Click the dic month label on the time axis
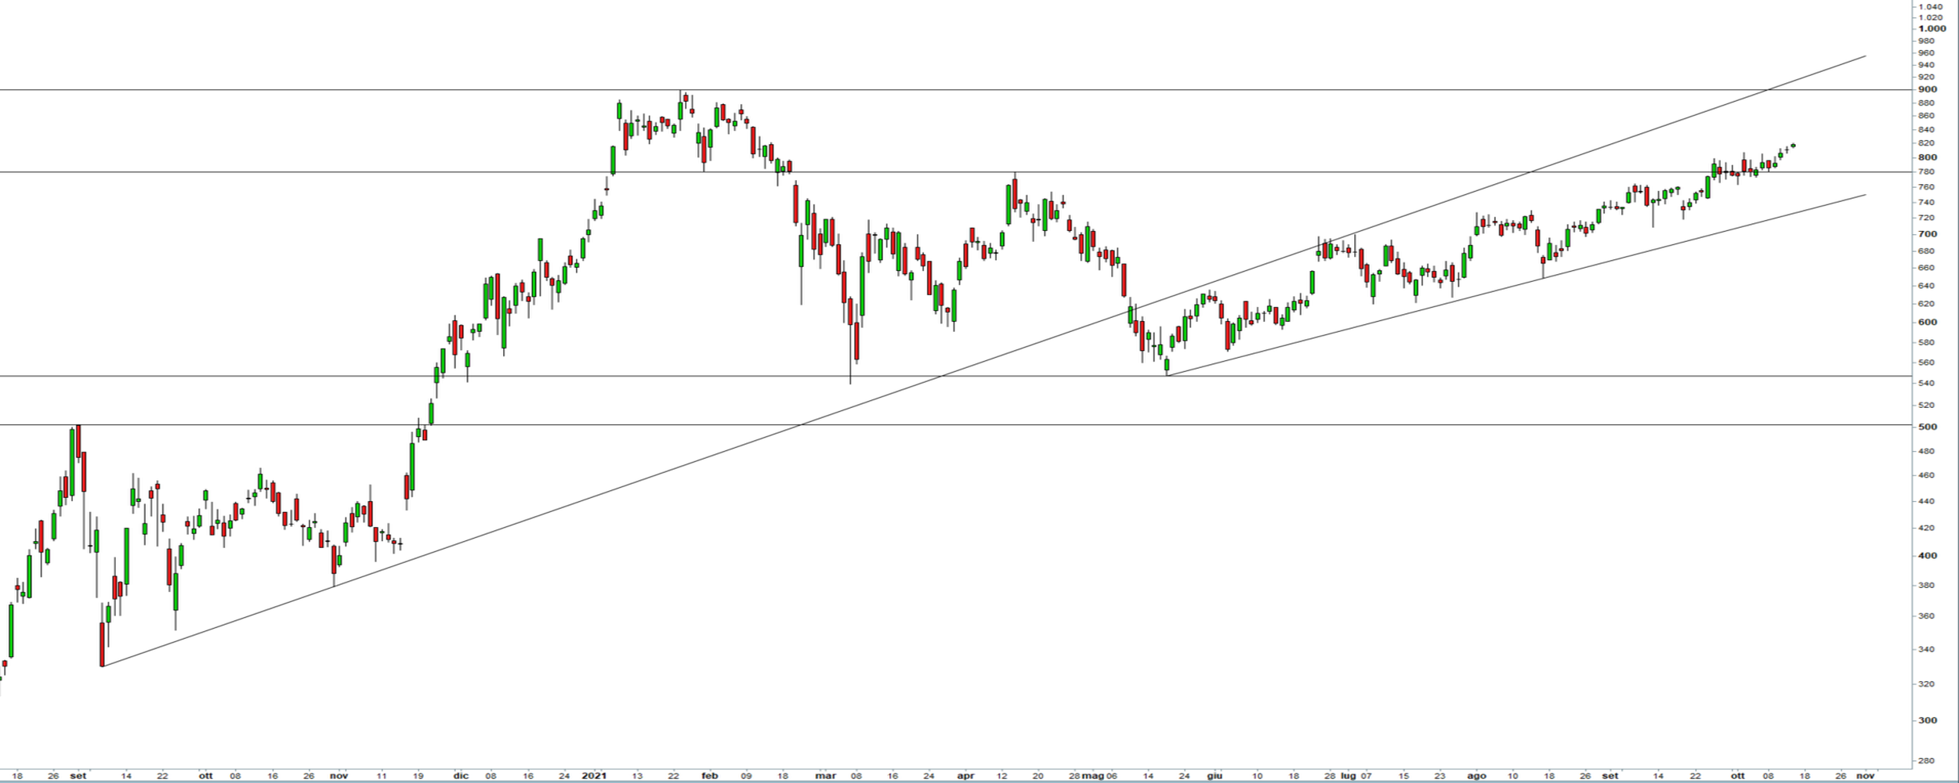Viewport: 1959px width, 783px height. pos(461,776)
